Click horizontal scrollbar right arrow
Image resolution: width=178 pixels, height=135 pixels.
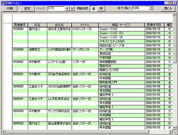(x=171, y=131)
